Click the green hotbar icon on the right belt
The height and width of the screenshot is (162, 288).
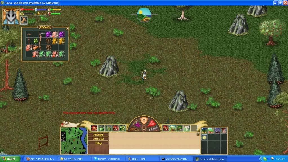[179, 128]
